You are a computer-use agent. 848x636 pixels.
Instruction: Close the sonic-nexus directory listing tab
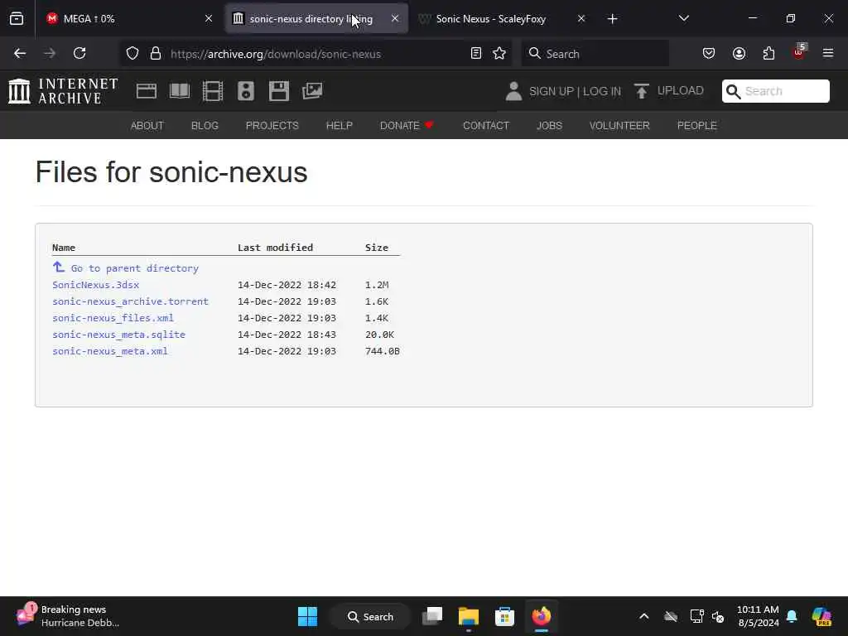point(395,18)
